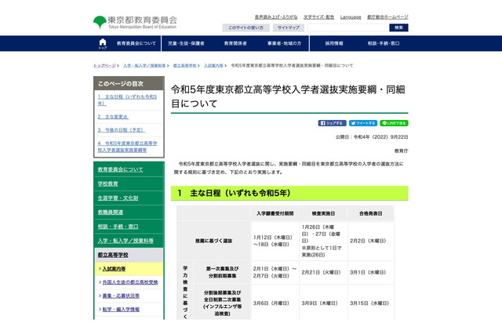The height and width of the screenshot is (334, 502).
Task: Tweet this page using the Twitter button
Action: (363, 123)
